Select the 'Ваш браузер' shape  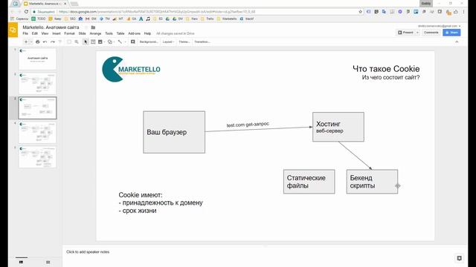(x=174, y=132)
